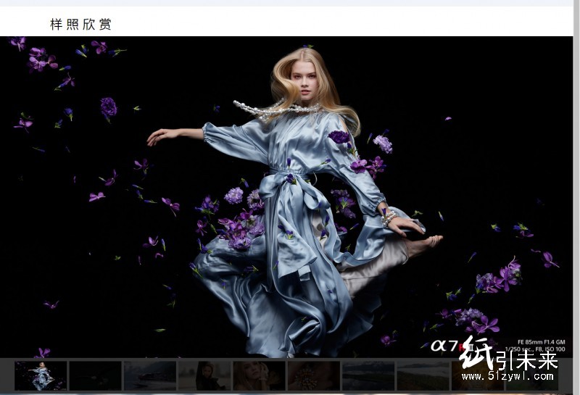Select the sixth thumbnail with a jeweled ornament
This screenshot has width=580, height=395.
[x=314, y=375]
